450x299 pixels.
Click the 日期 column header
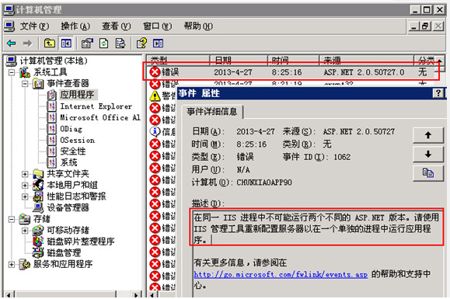239,60
